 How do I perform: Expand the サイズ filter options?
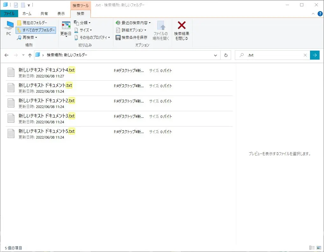point(83,30)
